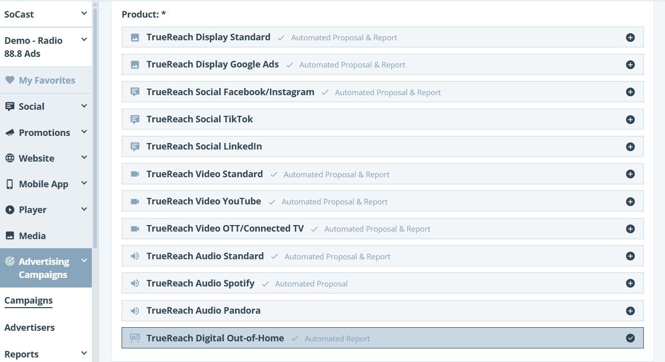Add TrueReach Audio Pandora with its plus button
The width and height of the screenshot is (665, 362).
[x=630, y=311]
